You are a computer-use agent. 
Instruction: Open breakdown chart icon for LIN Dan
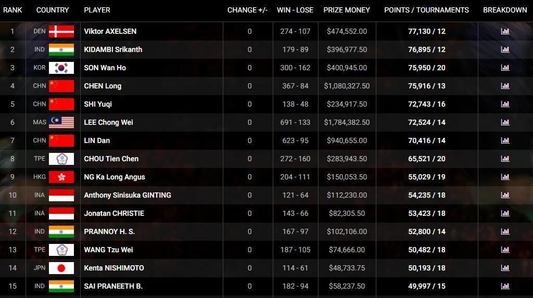pos(505,140)
